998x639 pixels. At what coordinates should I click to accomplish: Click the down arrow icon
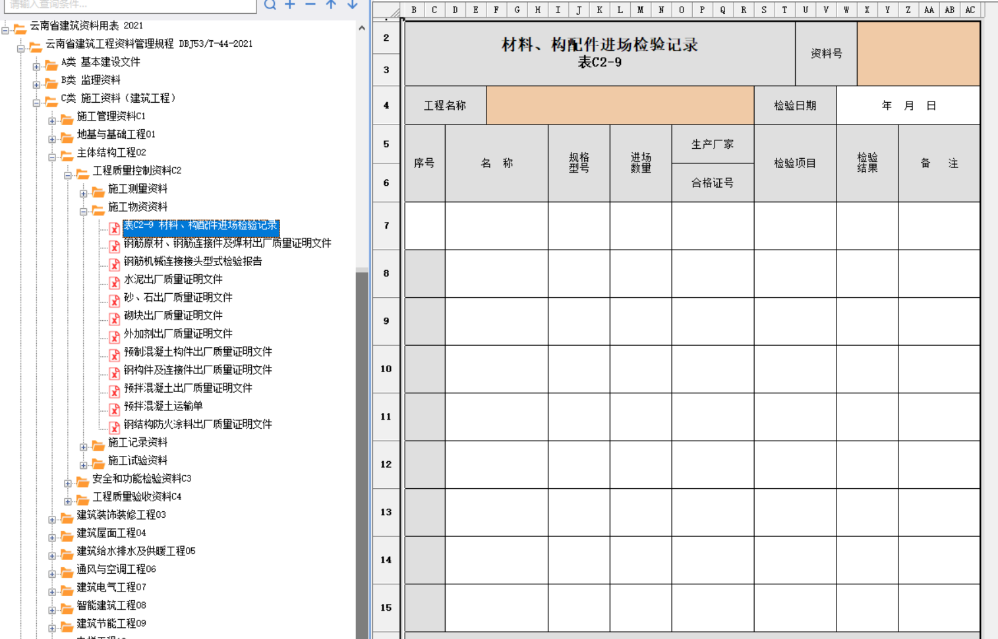pyautogui.click(x=353, y=5)
